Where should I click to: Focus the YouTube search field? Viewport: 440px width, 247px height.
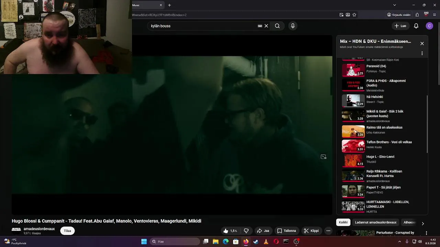click(x=203, y=26)
